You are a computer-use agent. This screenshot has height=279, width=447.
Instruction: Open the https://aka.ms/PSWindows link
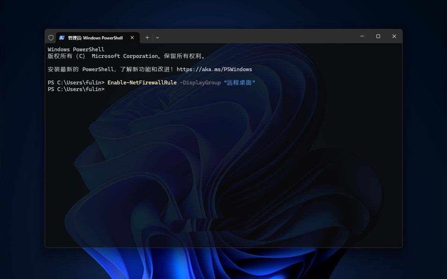pos(214,69)
